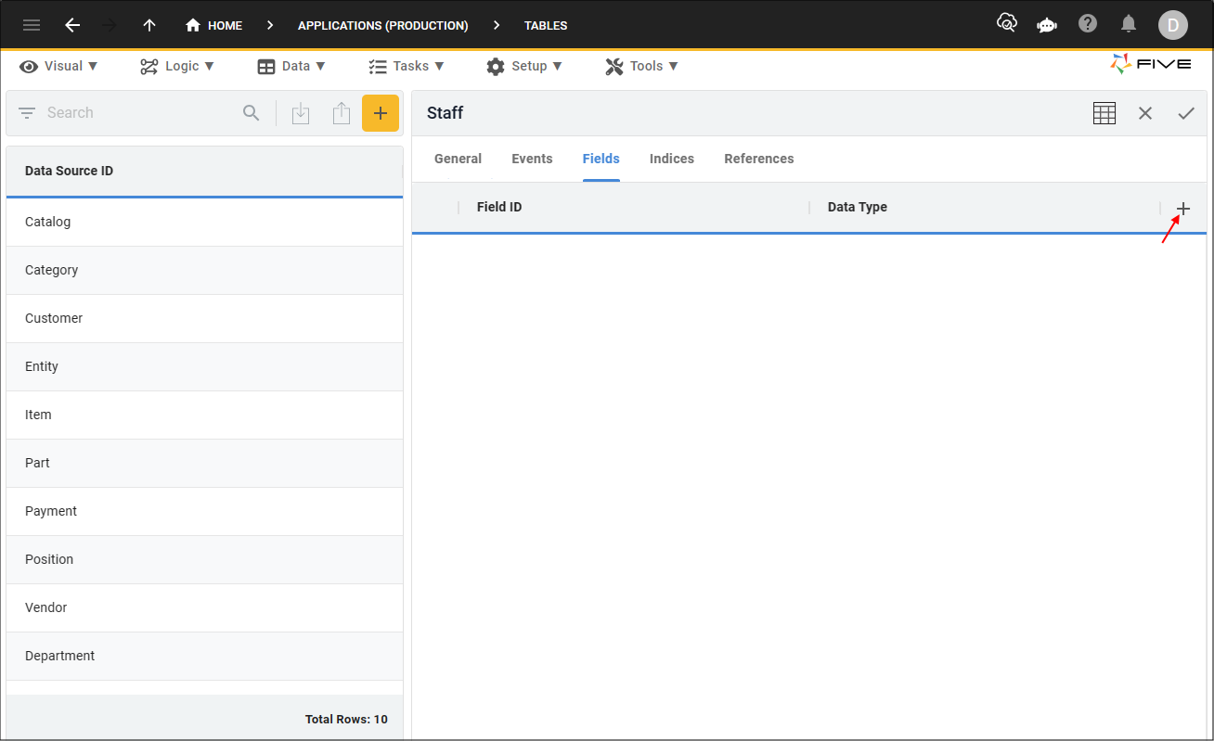
Task: Select the Item table row
Action: [x=204, y=415]
